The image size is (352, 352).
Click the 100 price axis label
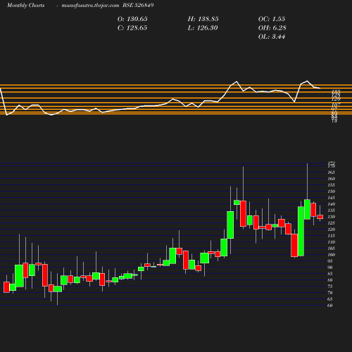(331, 255)
